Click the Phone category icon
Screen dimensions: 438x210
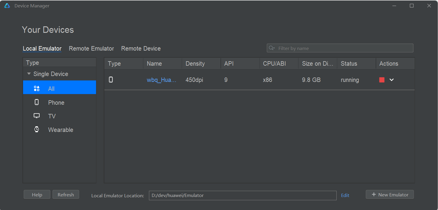[x=37, y=102]
